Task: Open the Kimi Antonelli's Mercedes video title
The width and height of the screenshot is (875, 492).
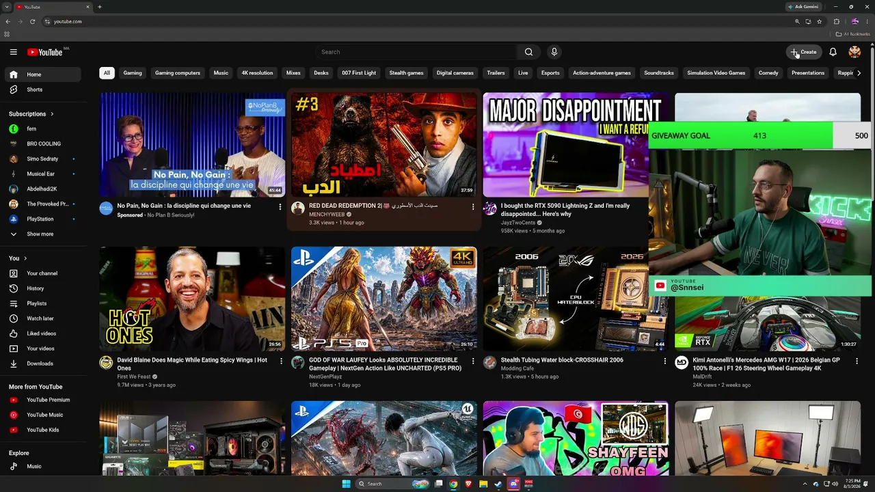Action: click(x=766, y=364)
